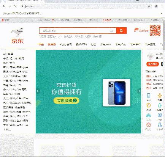This screenshot has width=165, height=157.
Task: Stop the page loading with the X button
Action: pos(15,6)
